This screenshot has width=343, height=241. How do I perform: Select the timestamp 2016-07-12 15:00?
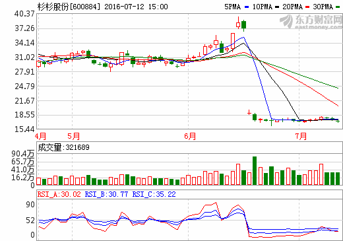click(136, 7)
